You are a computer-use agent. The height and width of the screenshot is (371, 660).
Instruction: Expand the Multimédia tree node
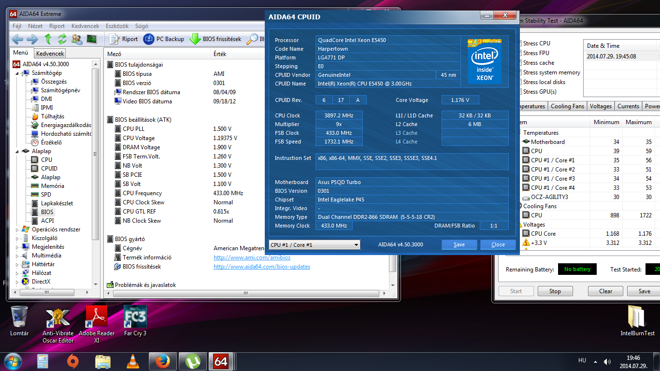click(x=18, y=256)
